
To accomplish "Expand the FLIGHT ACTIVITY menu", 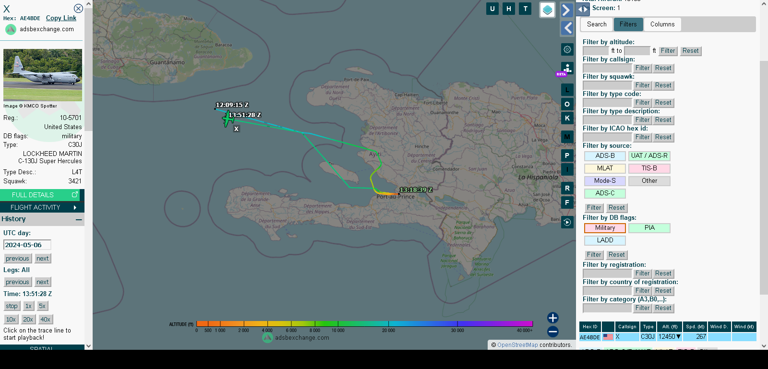I will pos(42,207).
